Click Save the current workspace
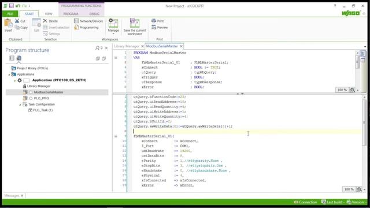370x208 pixels. pos(135,27)
